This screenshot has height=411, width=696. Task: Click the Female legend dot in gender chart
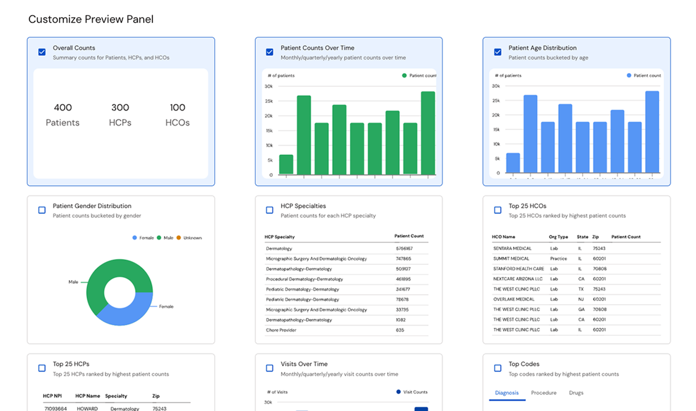[x=134, y=238]
